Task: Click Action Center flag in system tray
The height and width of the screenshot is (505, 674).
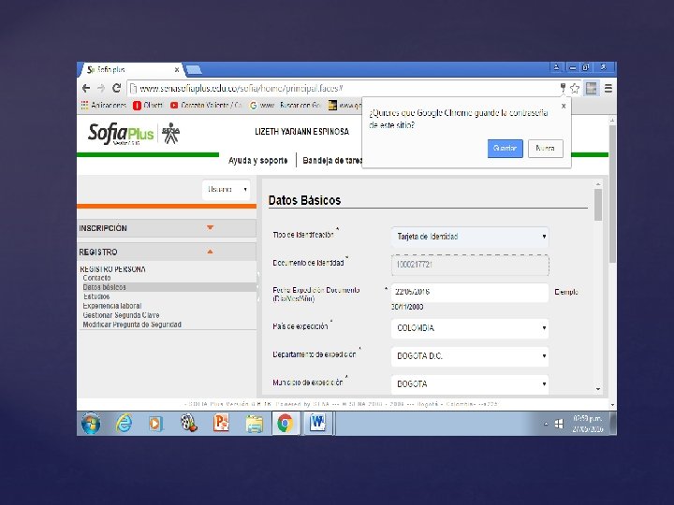Action: 559,424
